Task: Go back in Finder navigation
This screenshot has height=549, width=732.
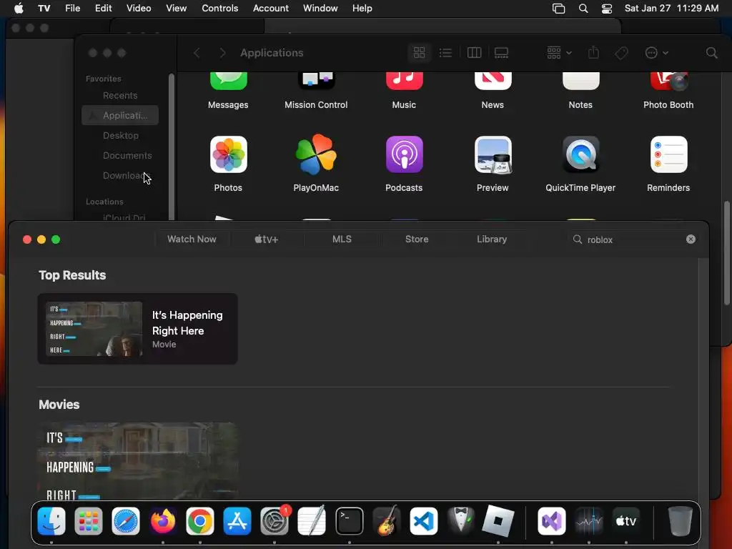Action: tap(197, 53)
